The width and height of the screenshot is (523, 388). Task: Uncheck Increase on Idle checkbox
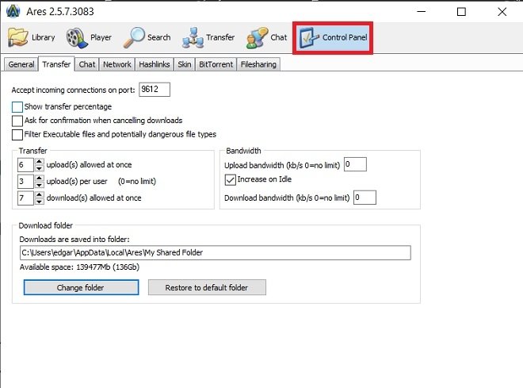[x=230, y=179]
